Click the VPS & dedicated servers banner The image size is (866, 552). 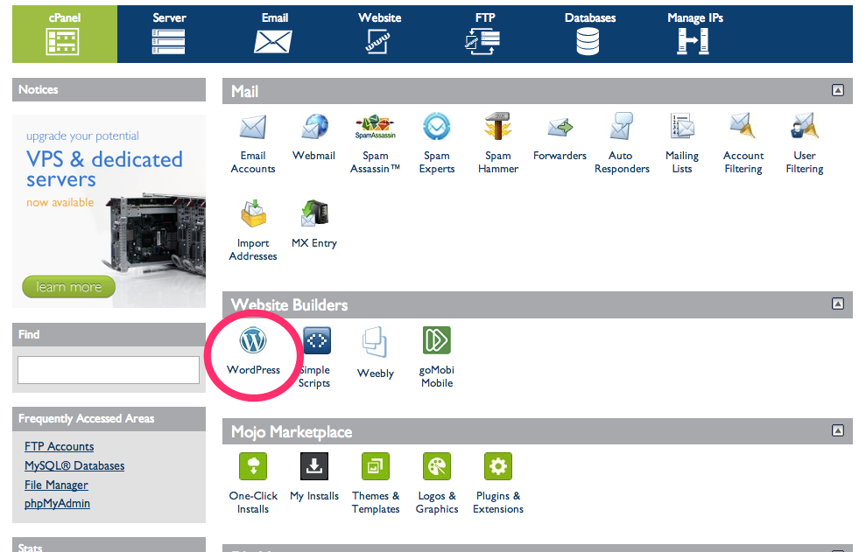pos(109,212)
